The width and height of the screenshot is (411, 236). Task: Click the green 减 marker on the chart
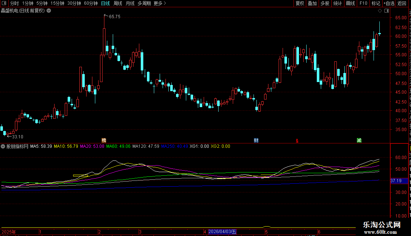point(359,141)
